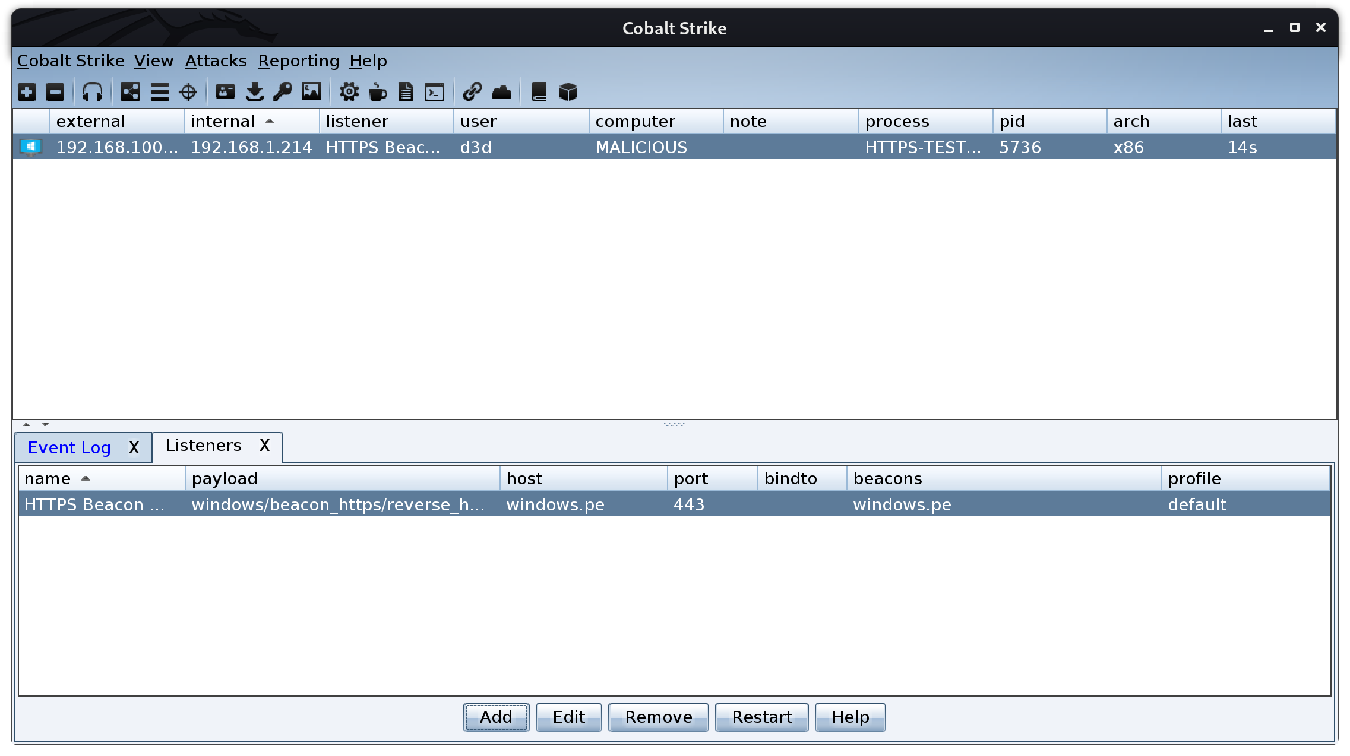The width and height of the screenshot is (1350, 756).
Task: Click the plus icon to connect to a team server
Action: [x=27, y=92]
